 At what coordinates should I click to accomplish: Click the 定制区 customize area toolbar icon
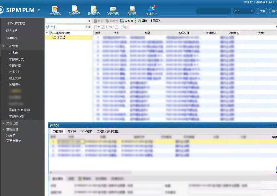(122, 21)
